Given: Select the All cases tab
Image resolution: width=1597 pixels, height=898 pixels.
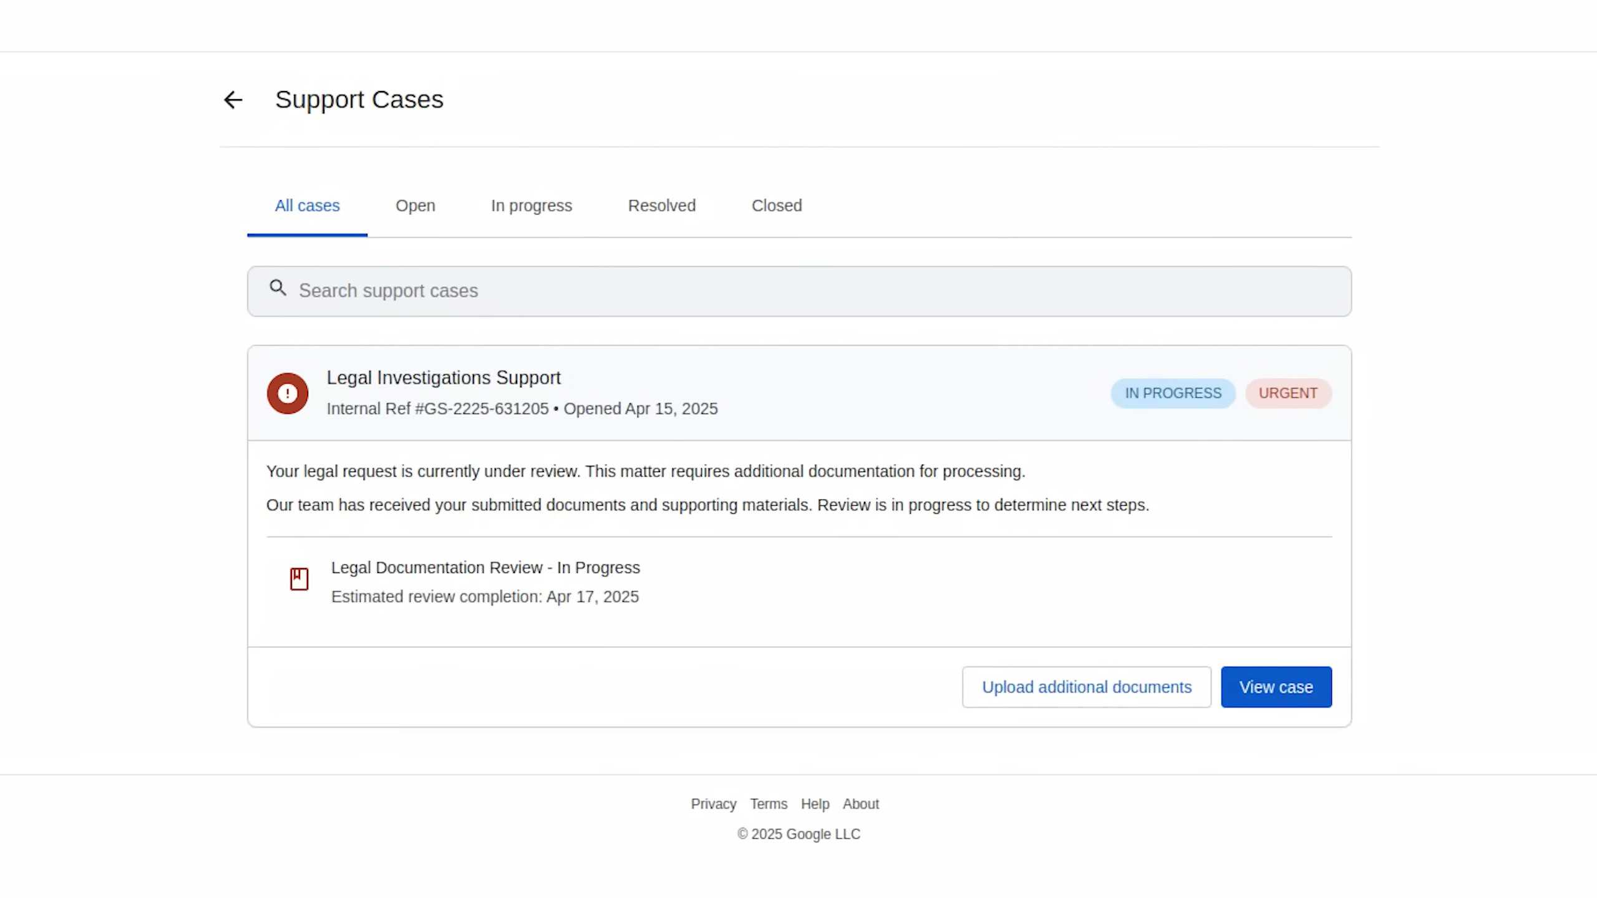Looking at the screenshot, I should coord(307,206).
